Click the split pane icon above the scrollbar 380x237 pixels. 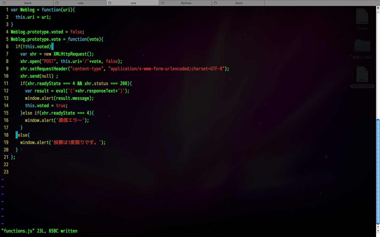click(378, 8)
